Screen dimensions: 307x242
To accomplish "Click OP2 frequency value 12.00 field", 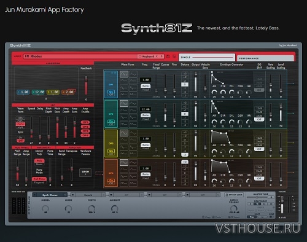I will click(146, 109).
